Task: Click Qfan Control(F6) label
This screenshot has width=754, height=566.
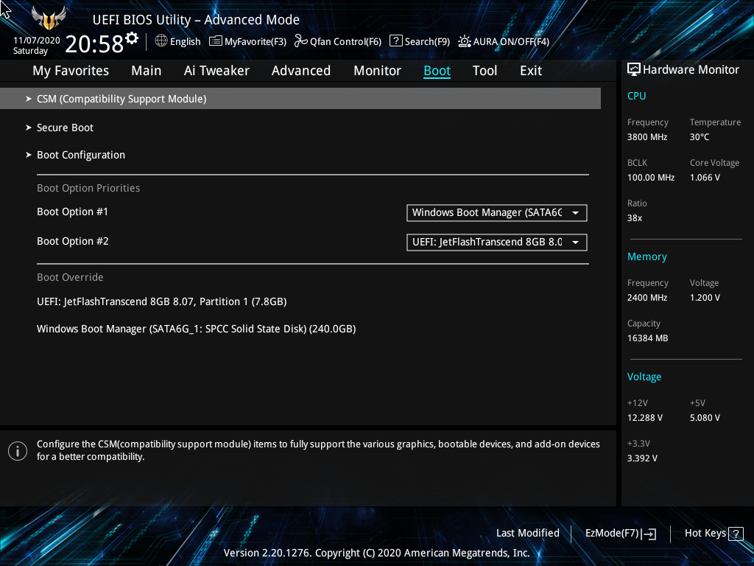Action: pos(346,41)
